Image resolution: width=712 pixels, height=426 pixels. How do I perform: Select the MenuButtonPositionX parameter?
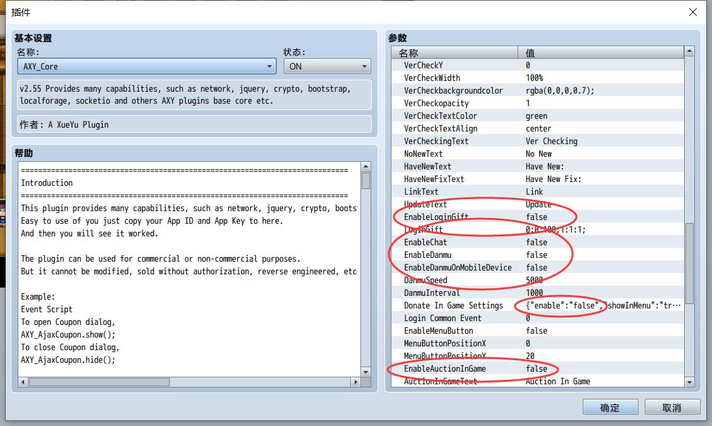click(538, 344)
